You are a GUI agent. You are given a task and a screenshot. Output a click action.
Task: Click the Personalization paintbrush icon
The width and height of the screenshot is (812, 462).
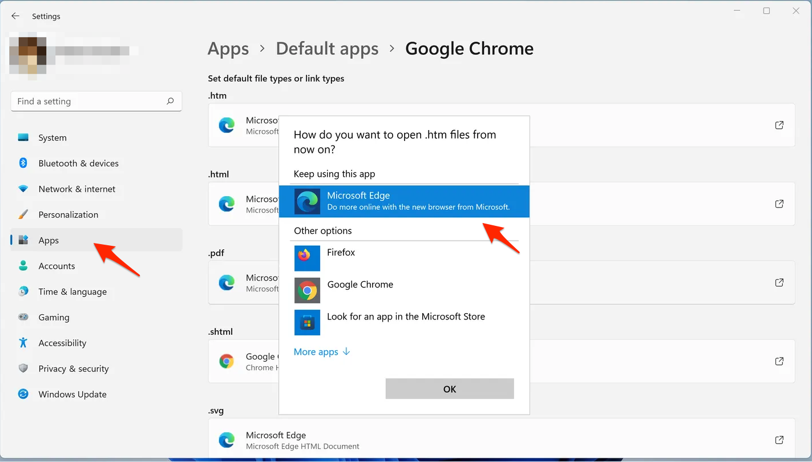coord(23,214)
